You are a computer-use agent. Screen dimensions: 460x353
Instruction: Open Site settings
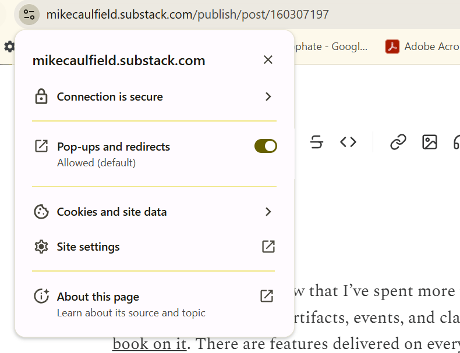click(x=154, y=247)
